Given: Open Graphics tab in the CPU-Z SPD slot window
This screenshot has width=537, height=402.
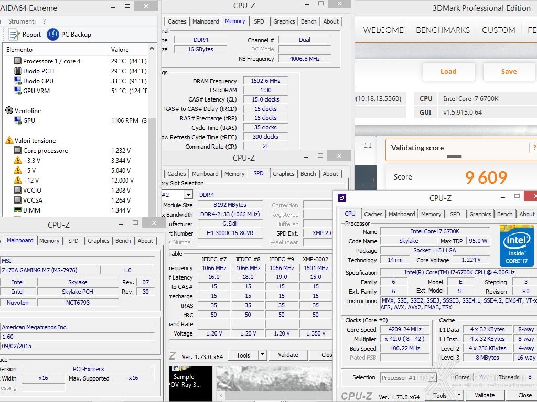Looking at the screenshot, I should (x=284, y=174).
